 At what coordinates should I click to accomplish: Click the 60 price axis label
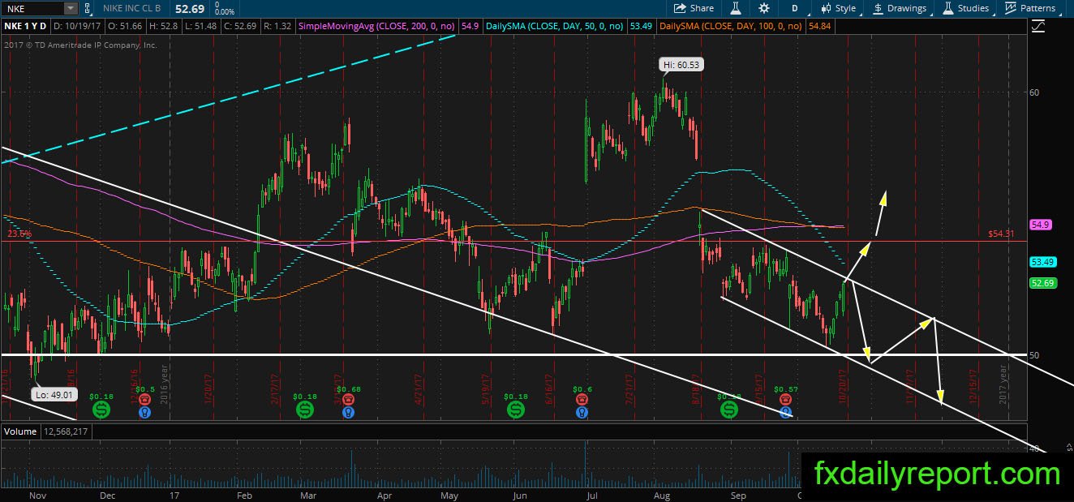click(x=1033, y=92)
